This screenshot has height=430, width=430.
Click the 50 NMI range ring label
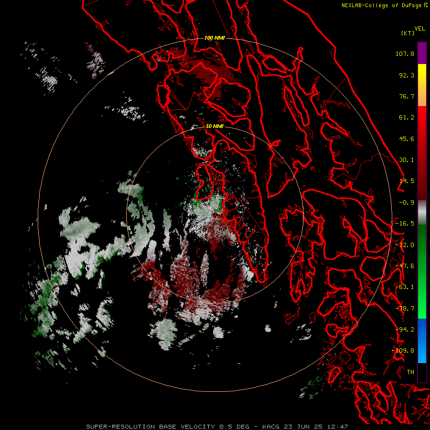(x=215, y=126)
